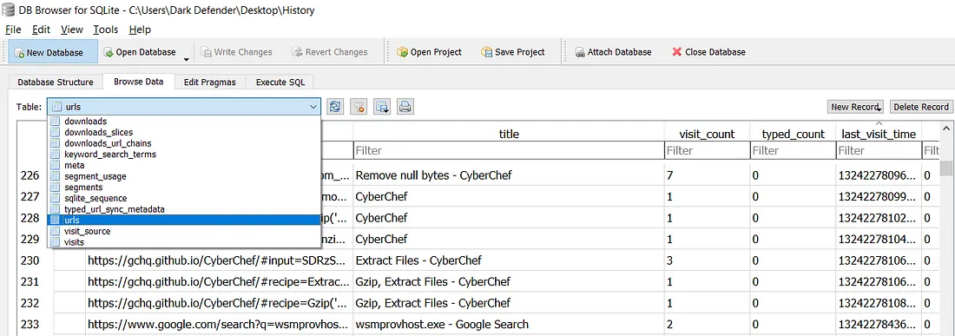Click visit_count value 7 in row 226
The height and width of the screenshot is (336, 955).
(707, 176)
